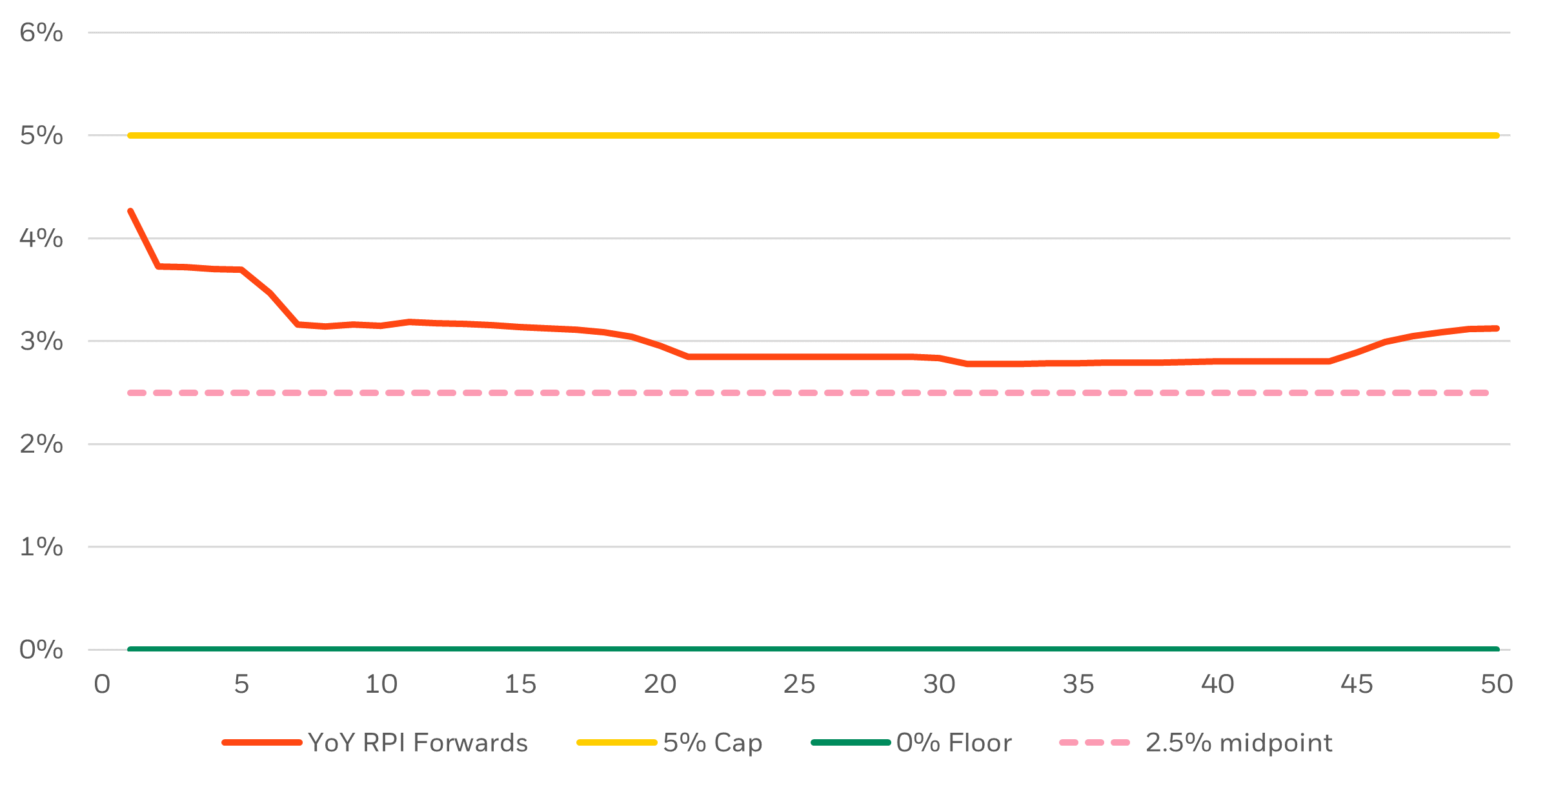Click the 0% y-axis label

point(41,650)
